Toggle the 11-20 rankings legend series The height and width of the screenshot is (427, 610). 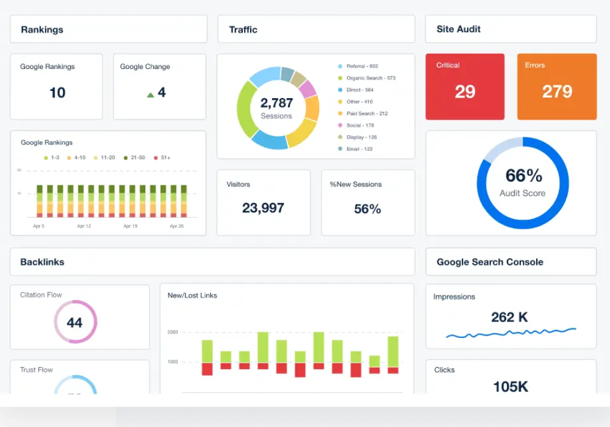click(104, 158)
